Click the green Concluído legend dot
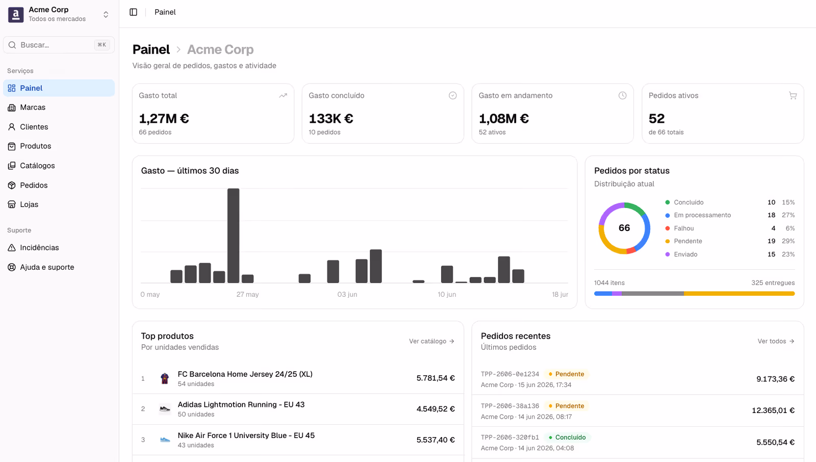The width and height of the screenshot is (816, 462). tap(668, 202)
